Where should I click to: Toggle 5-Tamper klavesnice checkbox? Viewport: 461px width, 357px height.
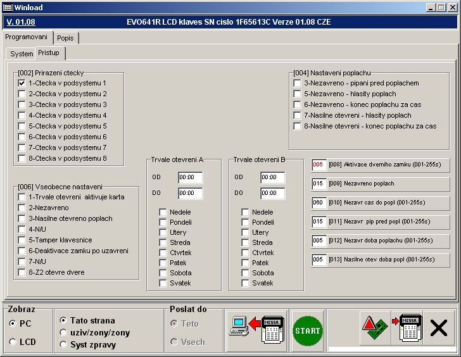(22, 240)
